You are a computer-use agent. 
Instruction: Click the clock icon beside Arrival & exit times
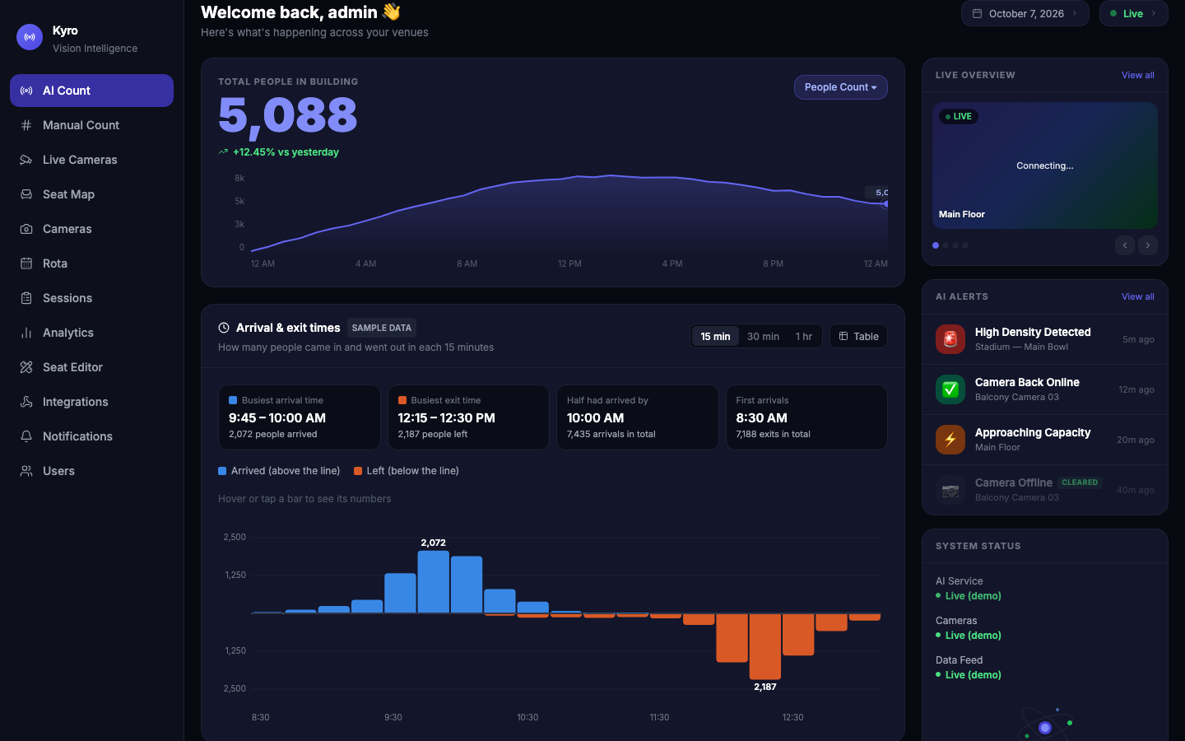pos(224,328)
